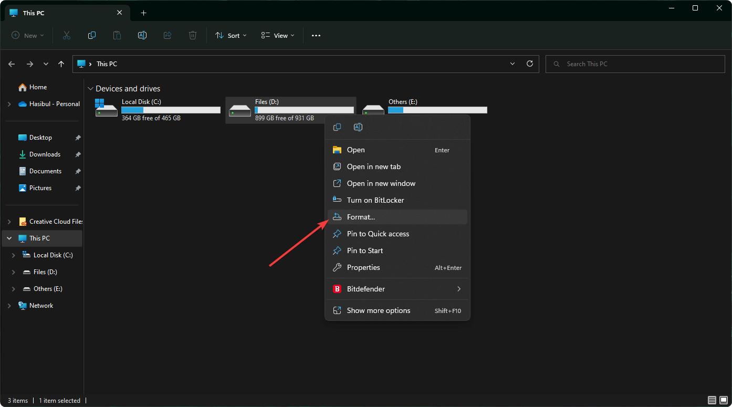Expand Others (E:) in sidebar
The image size is (732, 407).
(14, 289)
